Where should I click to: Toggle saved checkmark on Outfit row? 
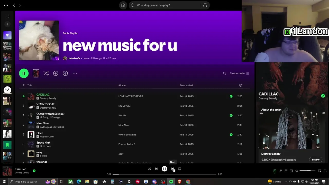[231, 115]
